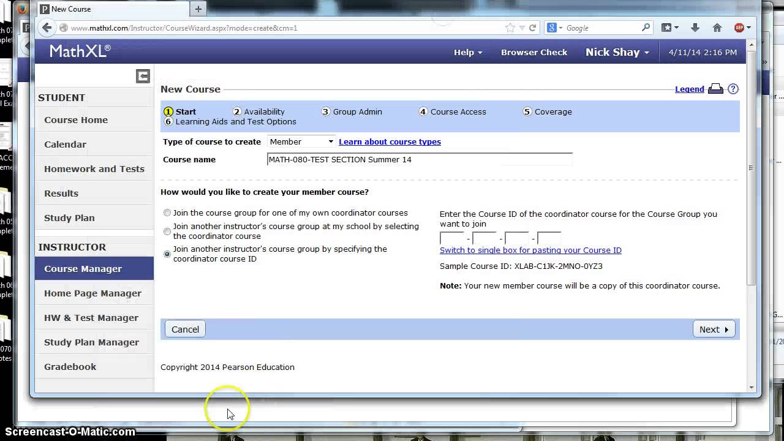The image size is (784, 441).
Task: Click the Course name text field
Action: click(x=420, y=159)
